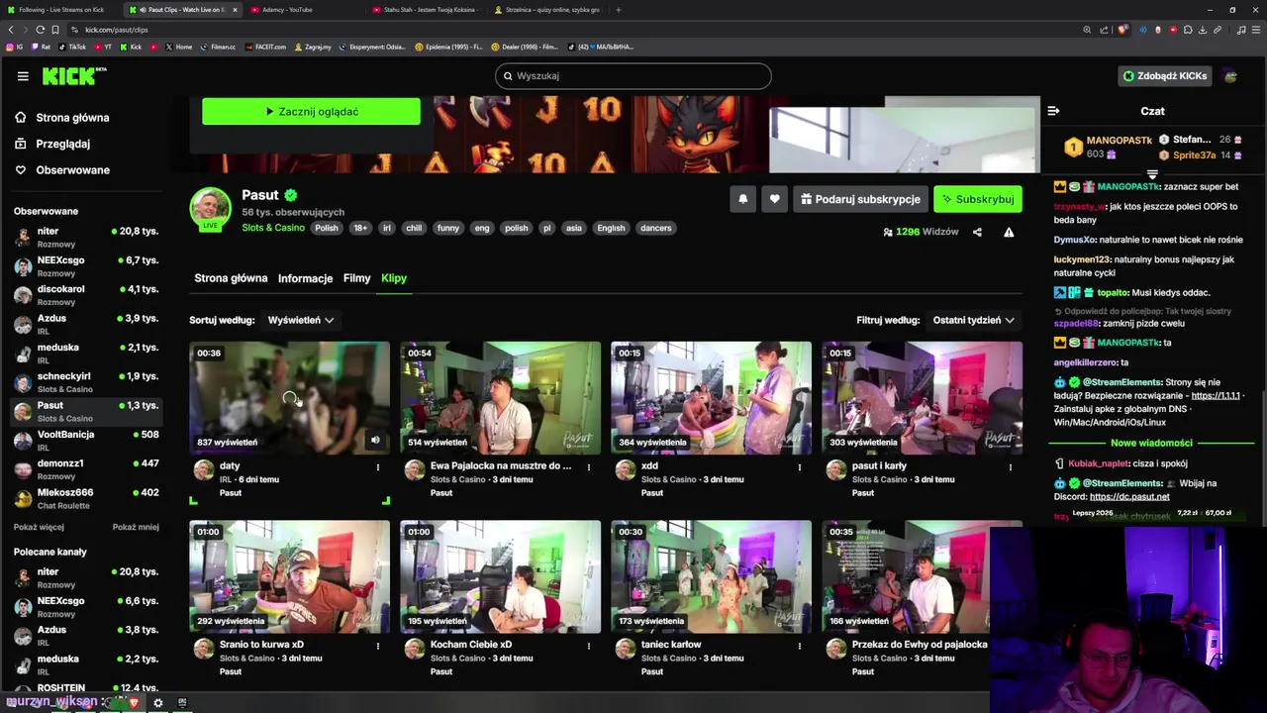Collapse the chat panel with arrow icon
This screenshot has height=713, width=1267.
coord(1053,111)
